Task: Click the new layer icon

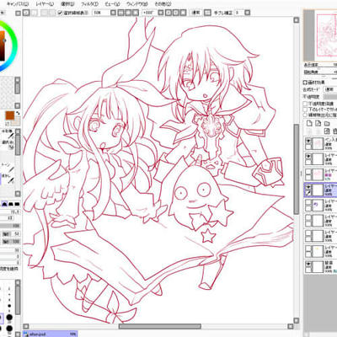Action: click(x=309, y=123)
